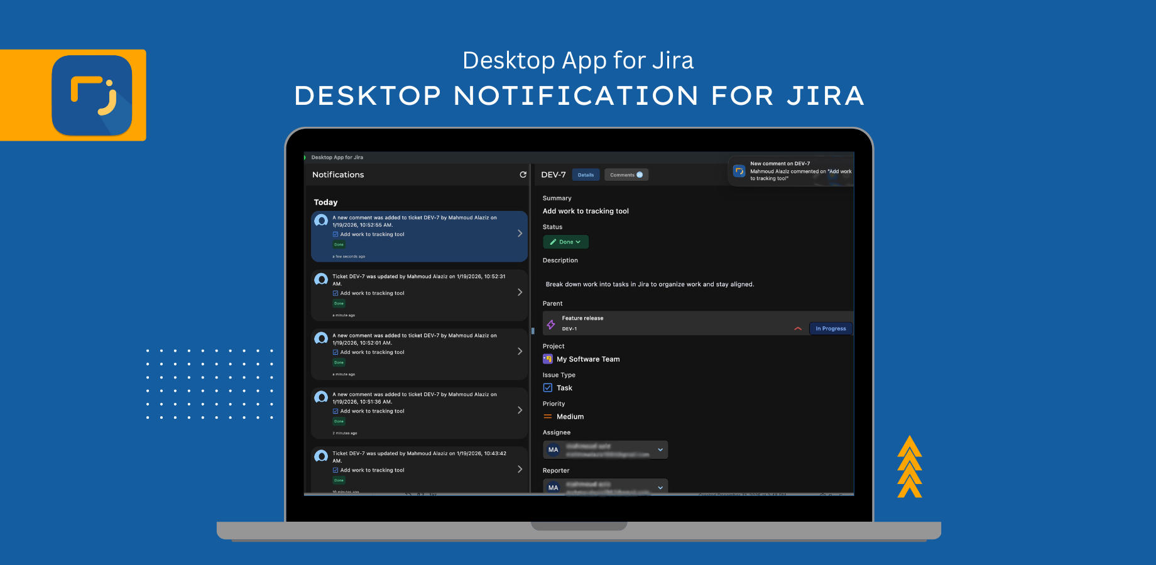Click the refresh icon in Notifications header
This screenshot has width=1156, height=565.
click(523, 175)
